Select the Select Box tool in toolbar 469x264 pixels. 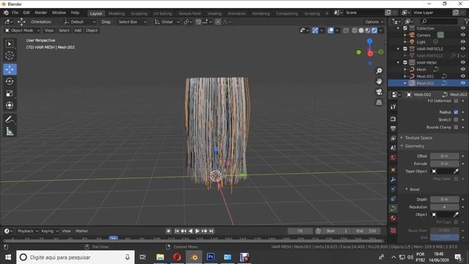click(10, 44)
